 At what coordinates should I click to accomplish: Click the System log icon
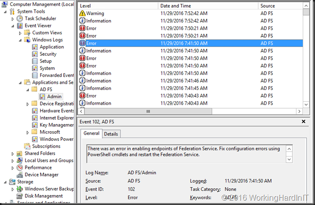pyautogui.click(x=35, y=68)
